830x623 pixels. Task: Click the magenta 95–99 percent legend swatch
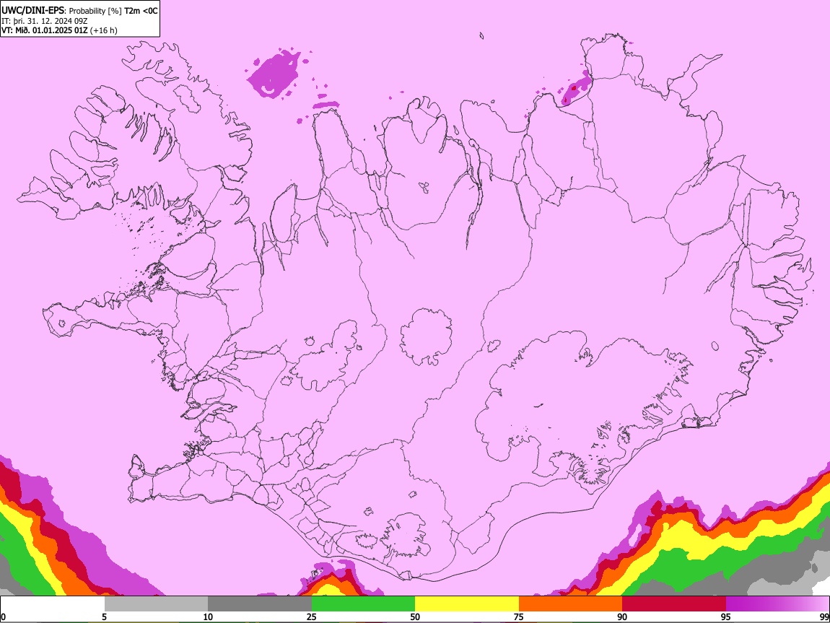pos(777,604)
